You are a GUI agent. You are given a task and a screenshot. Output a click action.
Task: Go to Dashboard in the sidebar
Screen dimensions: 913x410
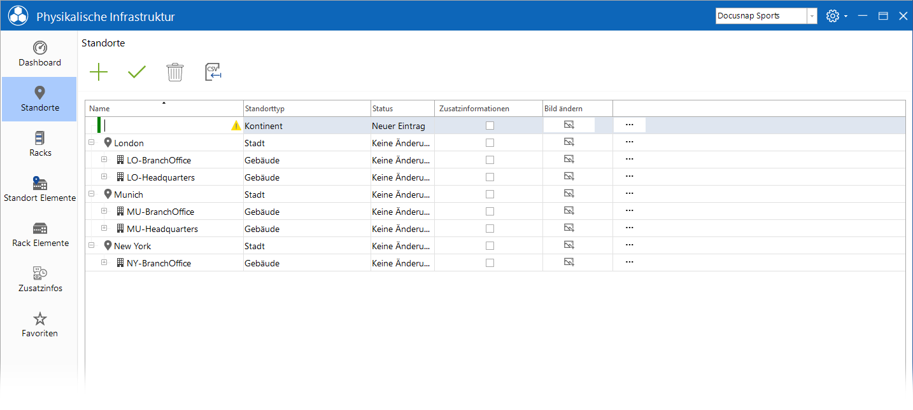pyautogui.click(x=39, y=53)
